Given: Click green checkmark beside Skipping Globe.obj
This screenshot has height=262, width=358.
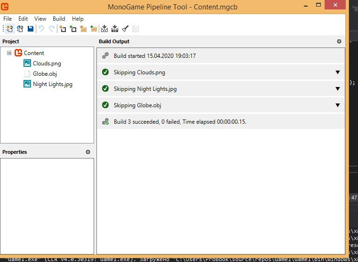Looking at the screenshot, I should 105,105.
